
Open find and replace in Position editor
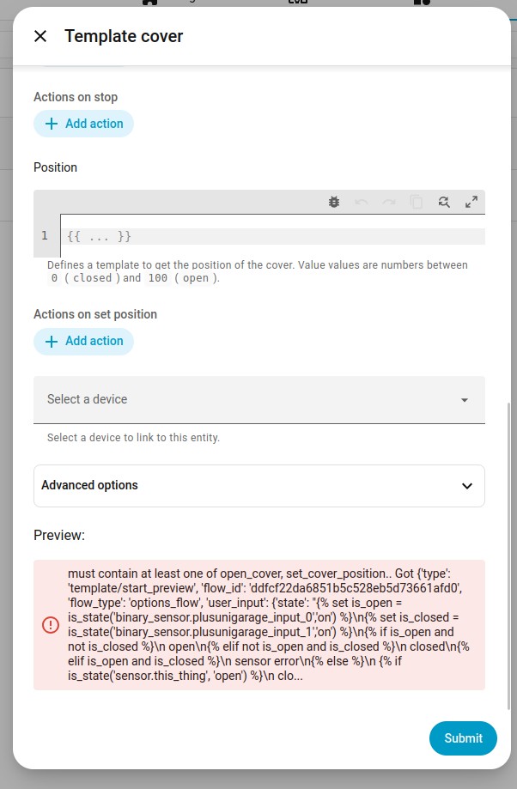point(443,203)
